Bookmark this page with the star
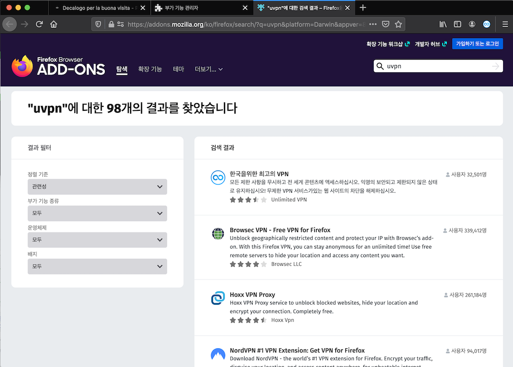513x367 pixels. pos(398,24)
